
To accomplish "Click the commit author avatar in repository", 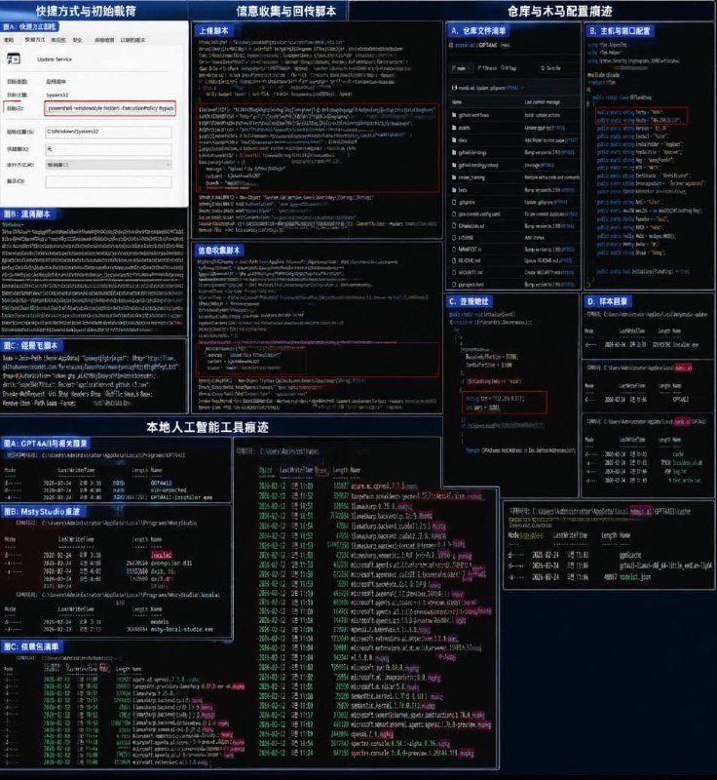I will pyautogui.click(x=454, y=88).
